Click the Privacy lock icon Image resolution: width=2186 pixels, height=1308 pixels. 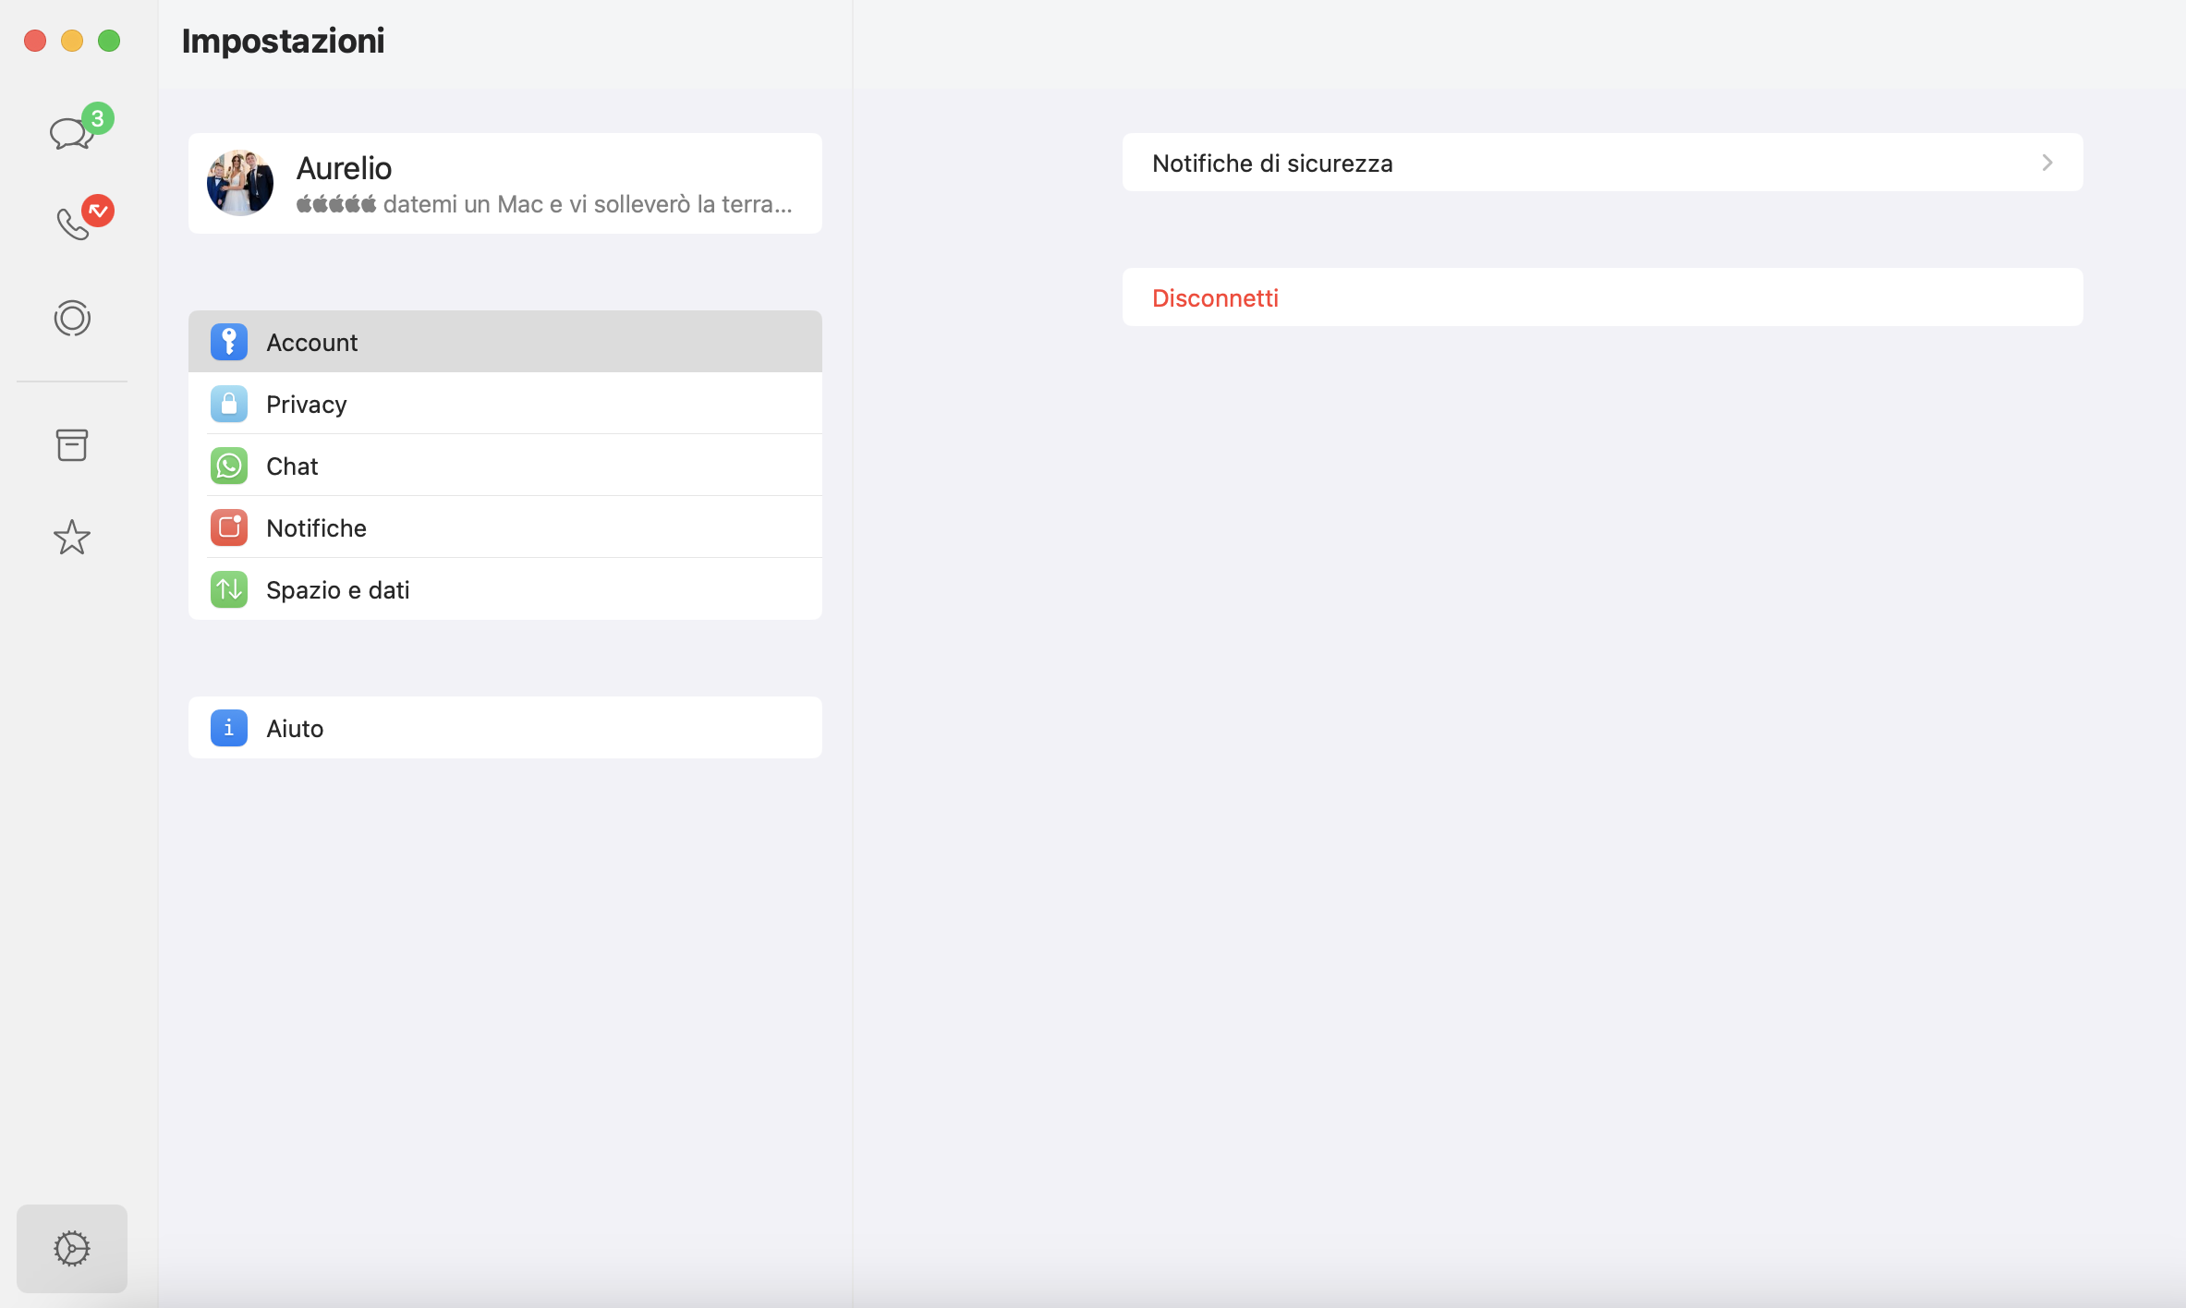[229, 404]
